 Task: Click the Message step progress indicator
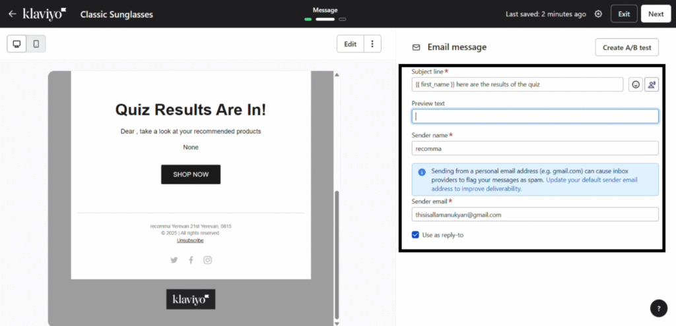[x=325, y=19]
